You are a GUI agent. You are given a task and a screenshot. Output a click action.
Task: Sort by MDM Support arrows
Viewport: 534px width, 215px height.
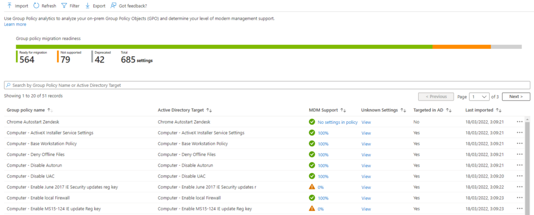pos(343,110)
